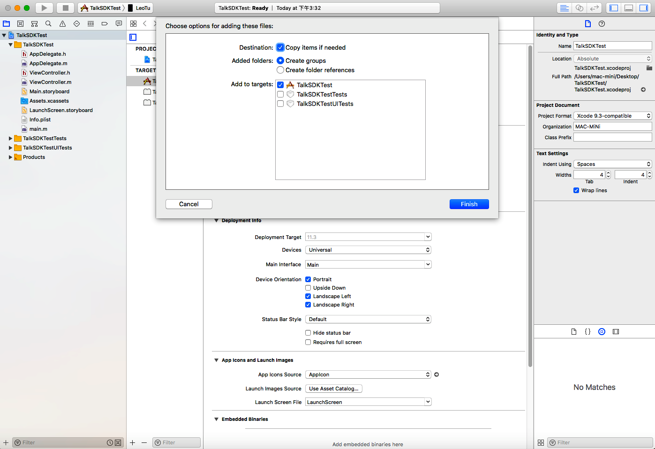Open the Issue navigator warning icon
This screenshot has height=449, width=655.
coord(62,23)
